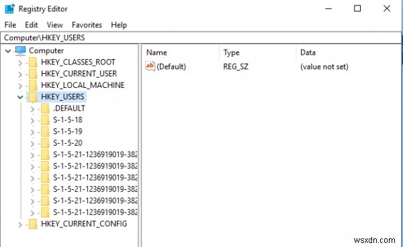Click the S-1-5-18 folder icon
The width and height of the screenshot is (403, 247).
(x=45, y=120)
